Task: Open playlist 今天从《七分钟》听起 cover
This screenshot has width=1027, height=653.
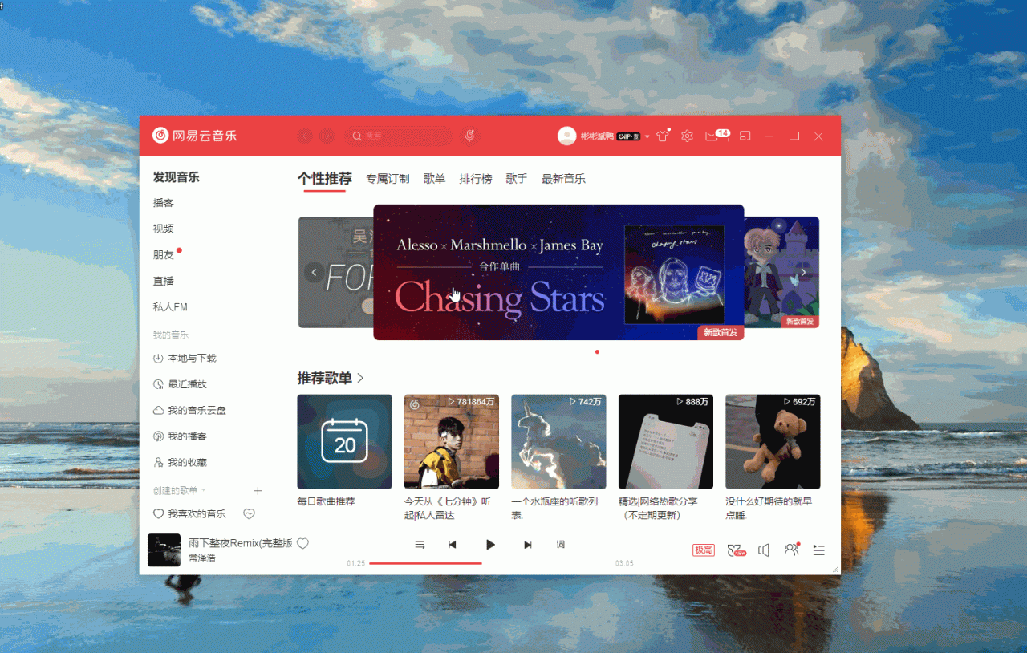Action: (x=452, y=441)
